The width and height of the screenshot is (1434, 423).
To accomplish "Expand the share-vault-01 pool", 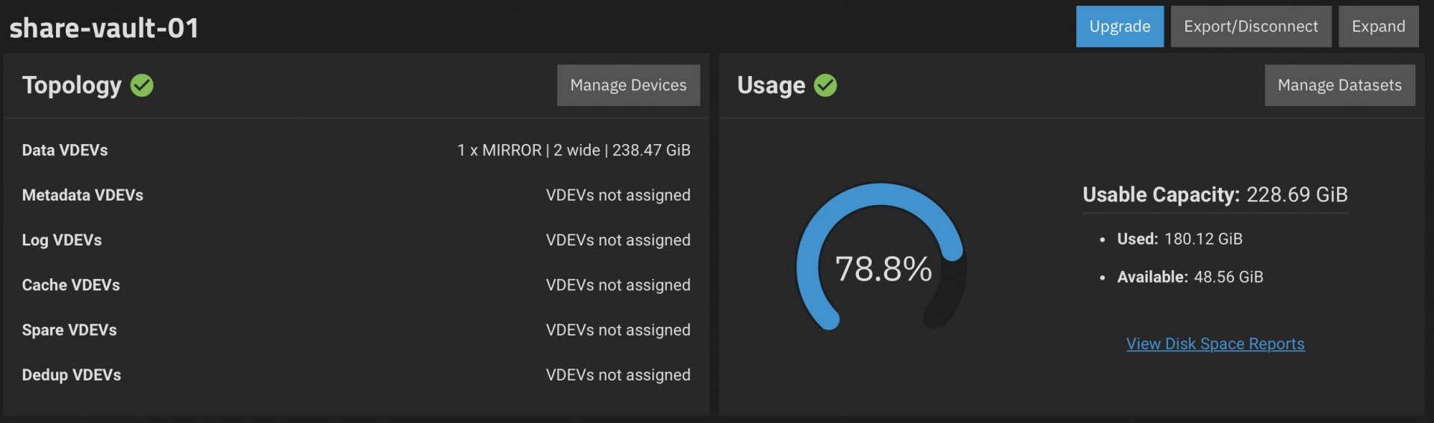I will coord(1378,27).
